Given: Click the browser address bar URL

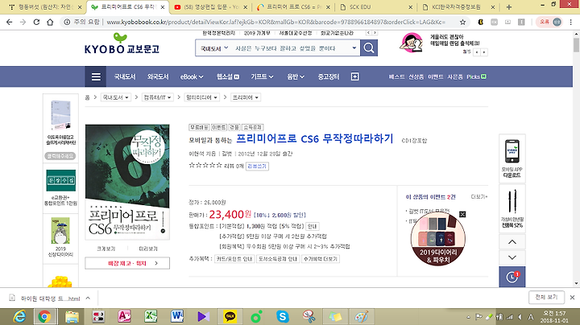Looking at the screenshot, I should (x=275, y=23).
